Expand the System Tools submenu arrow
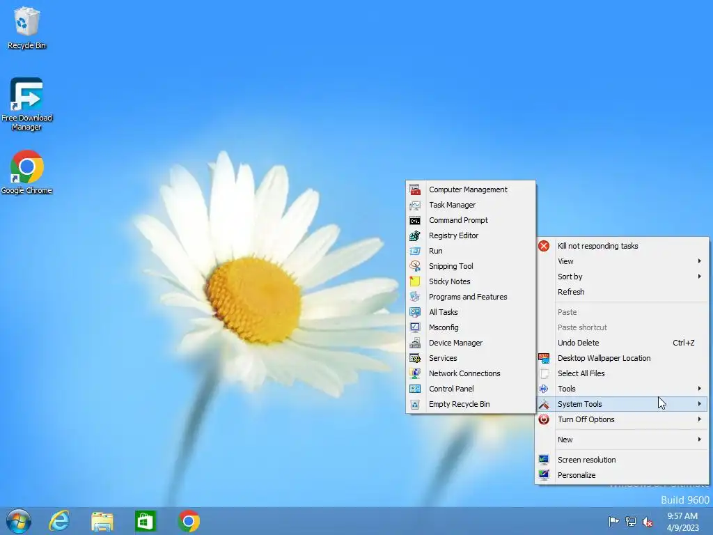713x535 pixels. (699, 403)
